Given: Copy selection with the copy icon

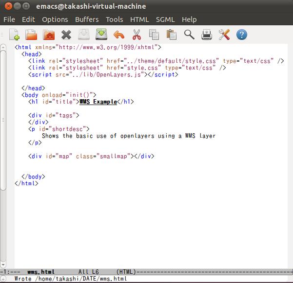Looking at the screenshot, I should (154, 35).
